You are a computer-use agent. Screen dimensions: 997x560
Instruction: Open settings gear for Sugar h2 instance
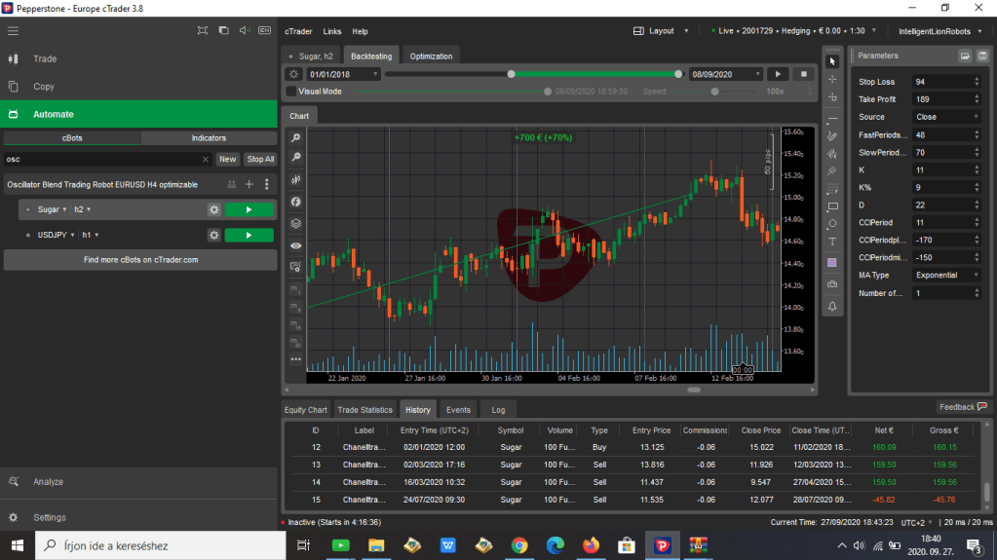click(x=213, y=209)
